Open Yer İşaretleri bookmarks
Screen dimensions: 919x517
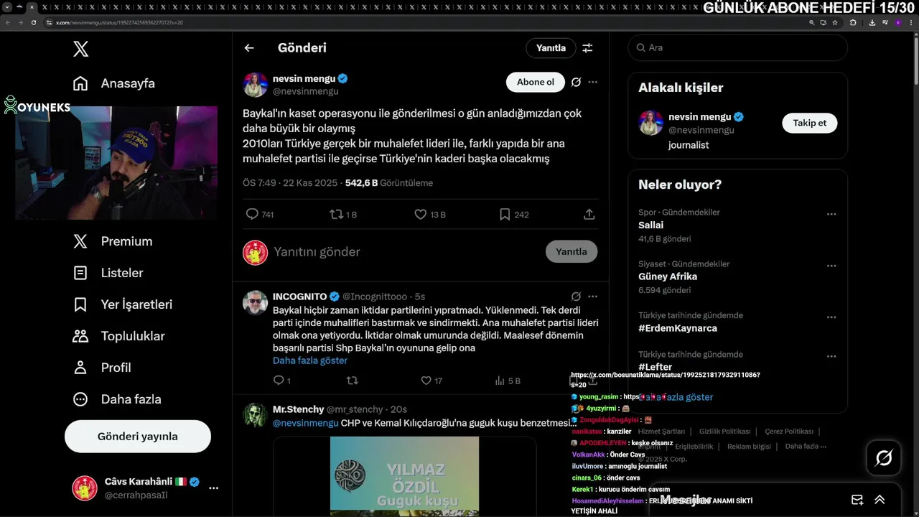(123, 304)
